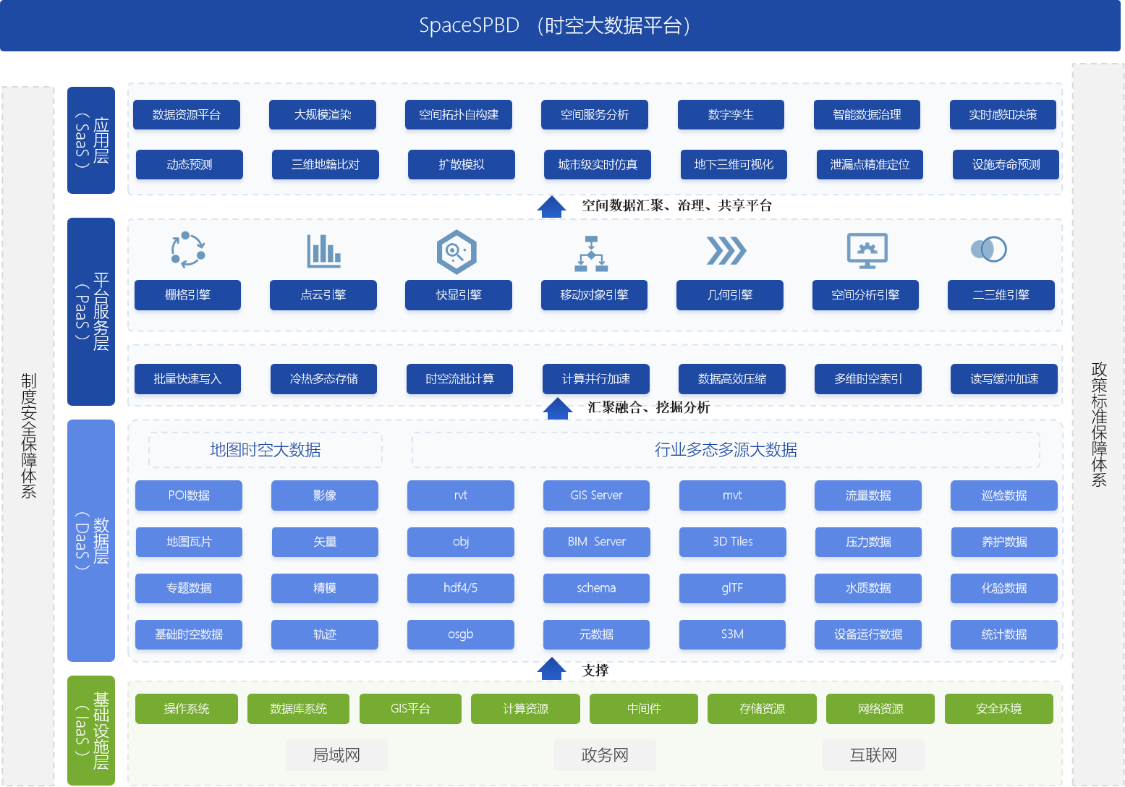The image size is (1125, 787).
Task: Click the hexagon search icon above 快显引擎
Action: [x=457, y=252]
